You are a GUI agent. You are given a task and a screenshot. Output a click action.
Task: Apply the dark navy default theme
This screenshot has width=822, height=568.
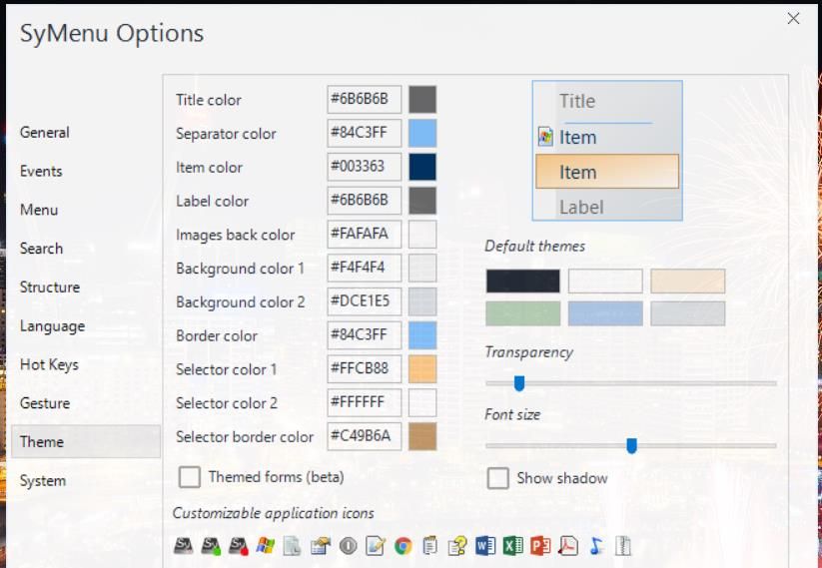point(522,281)
